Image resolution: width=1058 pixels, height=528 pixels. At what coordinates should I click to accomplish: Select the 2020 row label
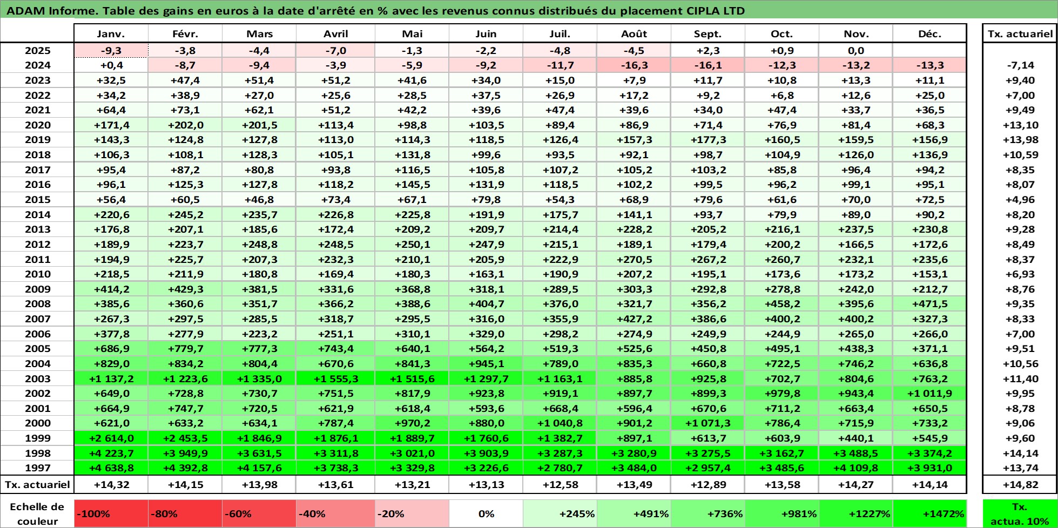pyautogui.click(x=37, y=125)
